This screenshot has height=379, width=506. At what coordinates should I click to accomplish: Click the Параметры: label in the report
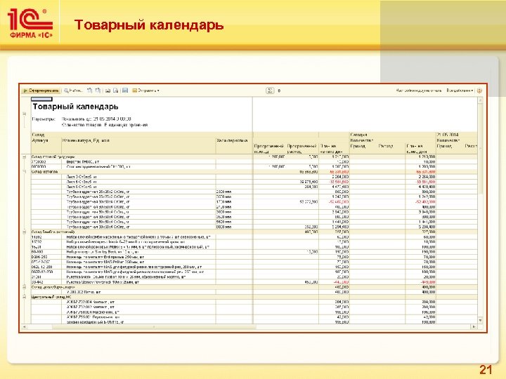pos(44,119)
